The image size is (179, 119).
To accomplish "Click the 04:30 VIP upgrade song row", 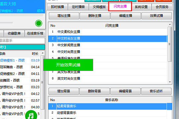I will 20,107.
